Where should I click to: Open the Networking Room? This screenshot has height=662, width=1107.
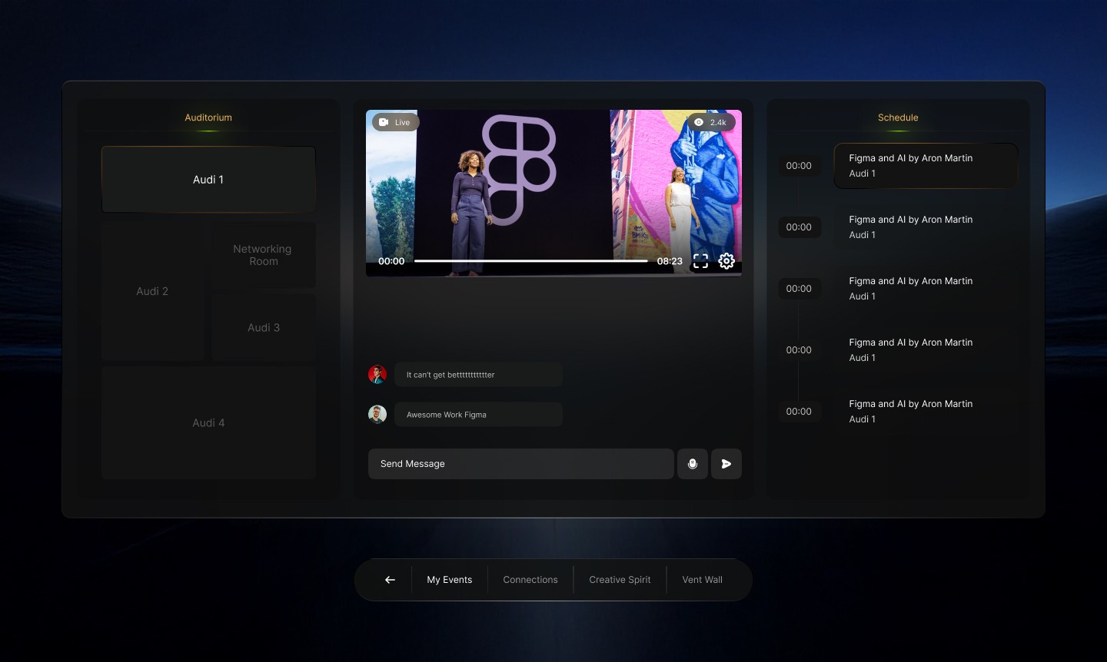pos(263,255)
